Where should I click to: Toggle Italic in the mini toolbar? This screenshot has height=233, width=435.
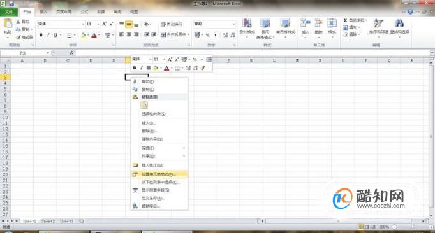tap(141, 68)
